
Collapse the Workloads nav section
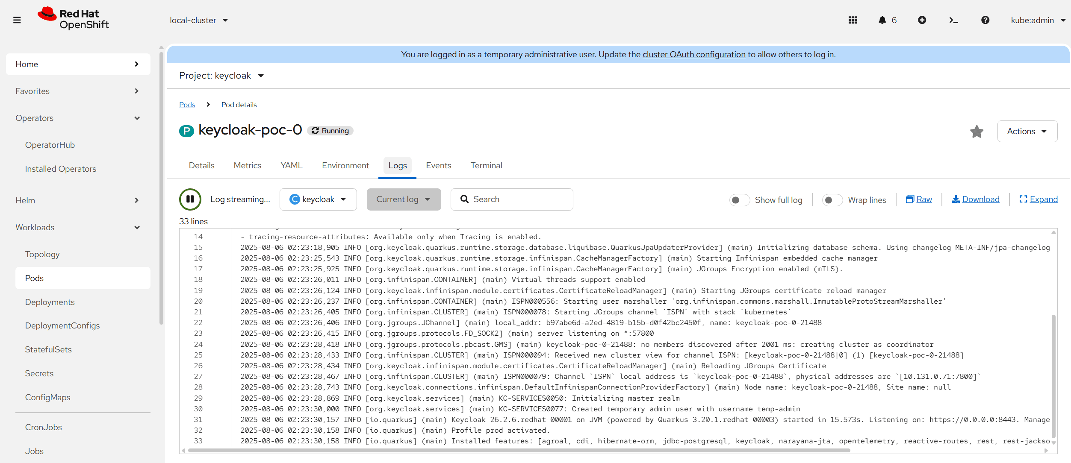pos(78,227)
